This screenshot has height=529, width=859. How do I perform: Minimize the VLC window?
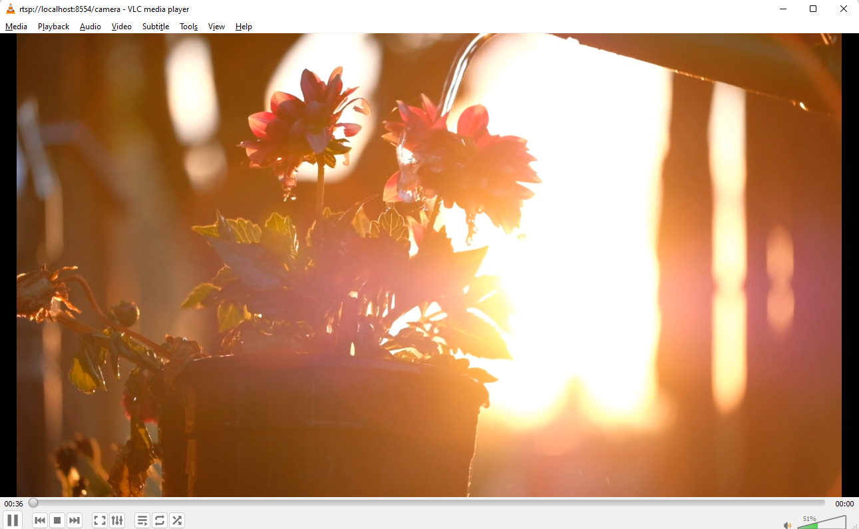coord(782,9)
